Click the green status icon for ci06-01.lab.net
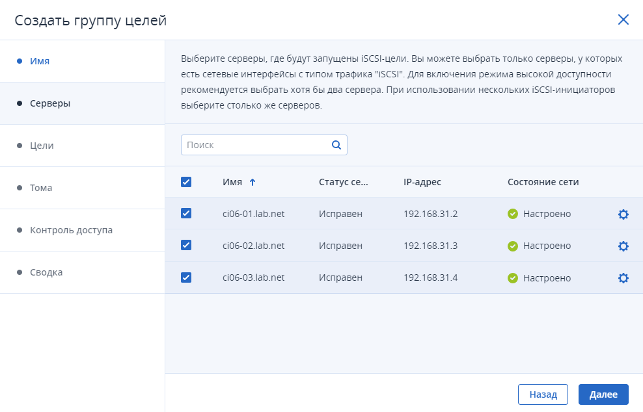This screenshot has height=412, width=643. 513,214
